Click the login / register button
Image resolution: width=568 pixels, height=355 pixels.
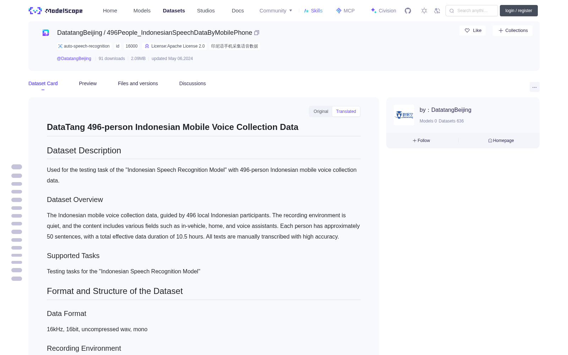click(519, 11)
